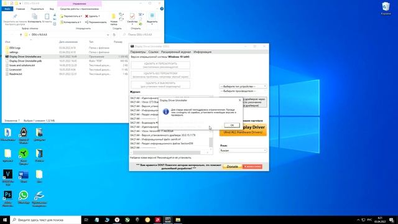Viewport: 398px width, 224px height.
Task: Open the Расширенный журнал menu in DDU
Action: coord(176,52)
